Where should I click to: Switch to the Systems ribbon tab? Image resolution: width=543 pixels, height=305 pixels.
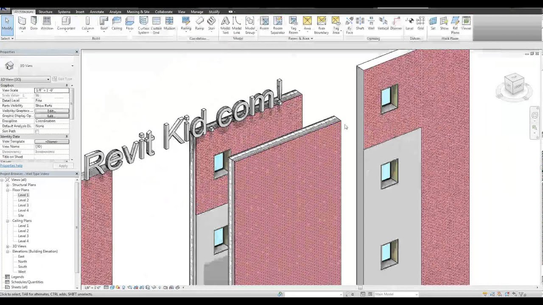tap(64, 12)
